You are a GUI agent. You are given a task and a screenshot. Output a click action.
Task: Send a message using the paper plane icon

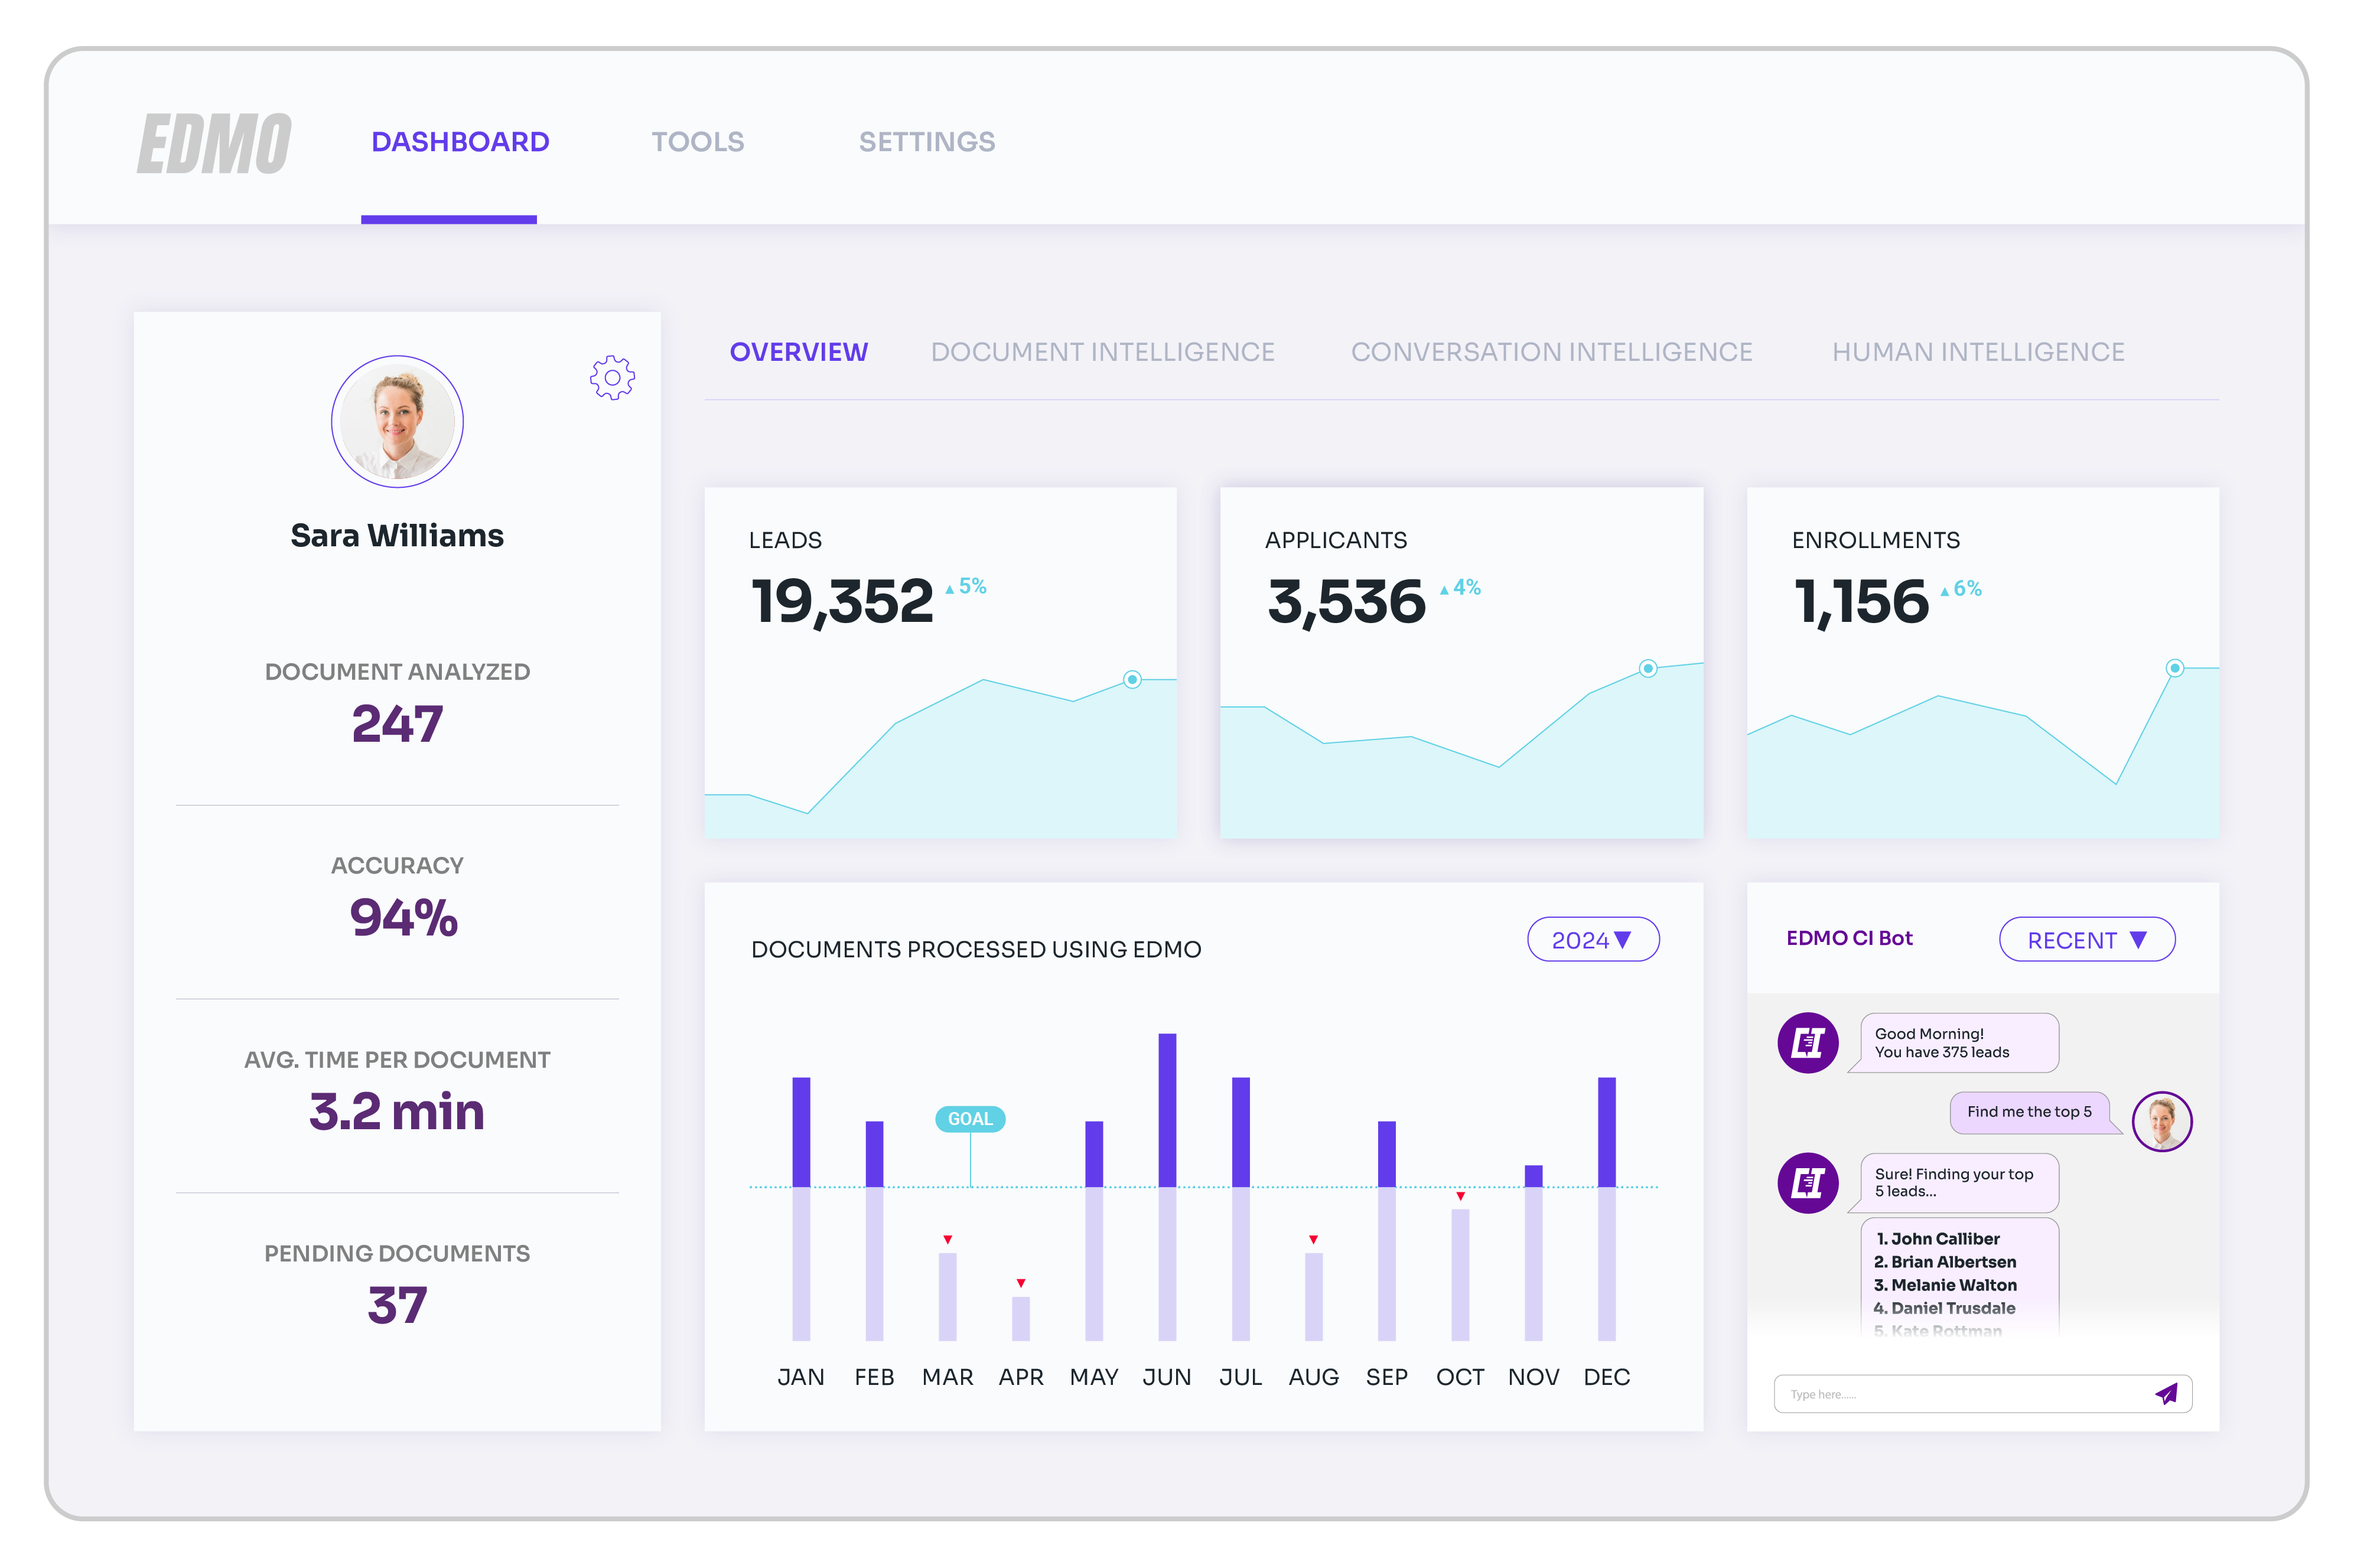tap(2166, 1393)
